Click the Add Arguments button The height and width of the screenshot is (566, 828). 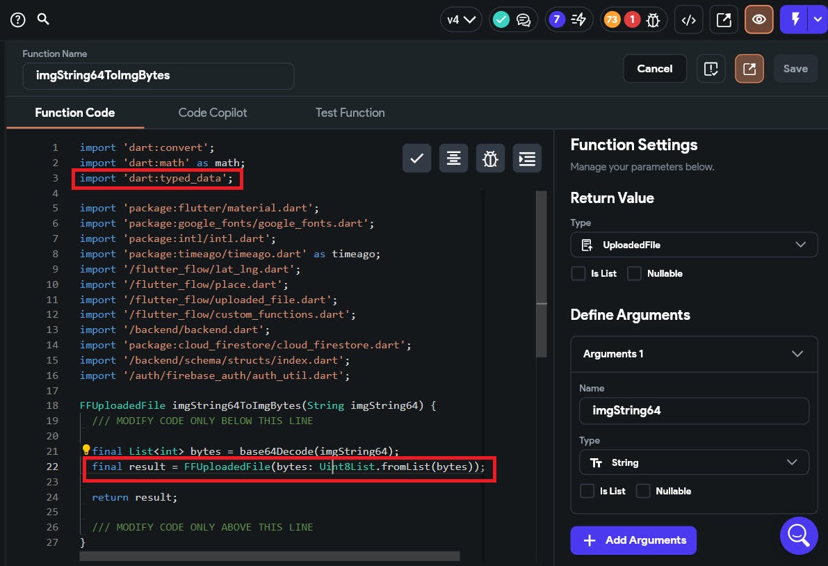coord(633,540)
